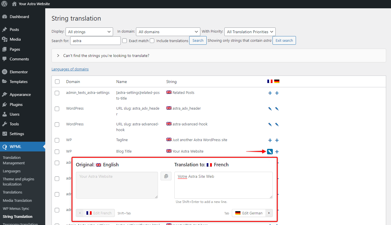Go to the Translations submenu
The width and height of the screenshot is (391, 225).
click(13, 192)
